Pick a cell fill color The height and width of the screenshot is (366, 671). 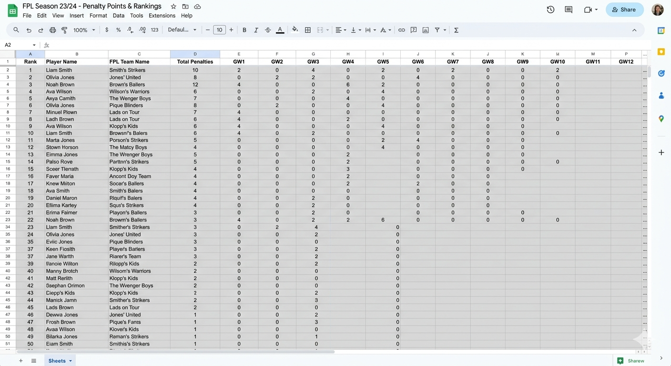(x=295, y=30)
